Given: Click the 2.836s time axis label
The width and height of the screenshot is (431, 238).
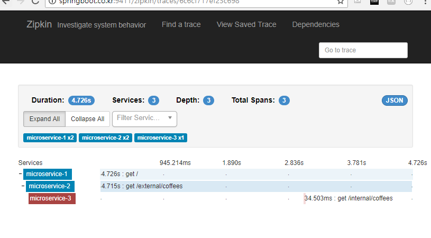Looking at the screenshot, I should point(294,163).
